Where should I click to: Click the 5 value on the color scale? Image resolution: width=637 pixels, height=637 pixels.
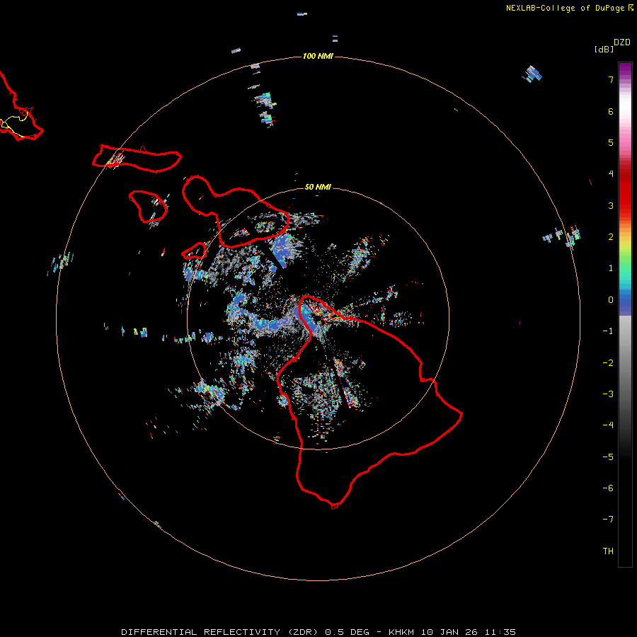click(611, 142)
